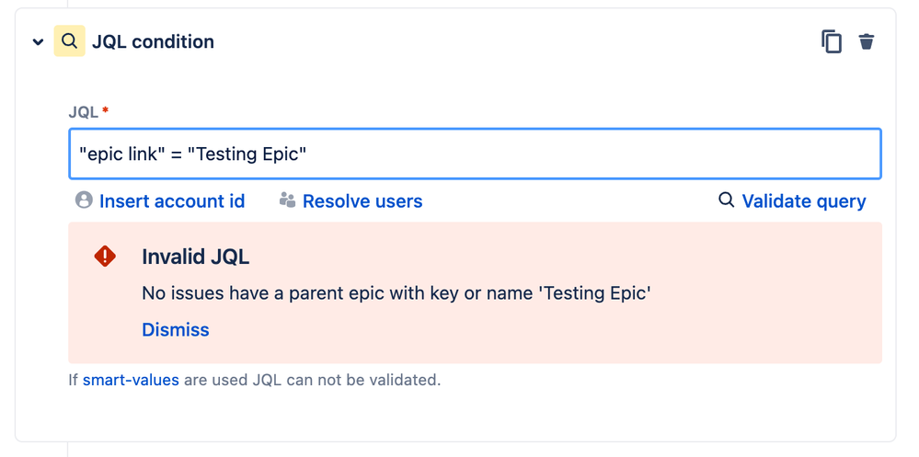Select the JQL condition heading
The image size is (919, 457).
[x=153, y=41]
